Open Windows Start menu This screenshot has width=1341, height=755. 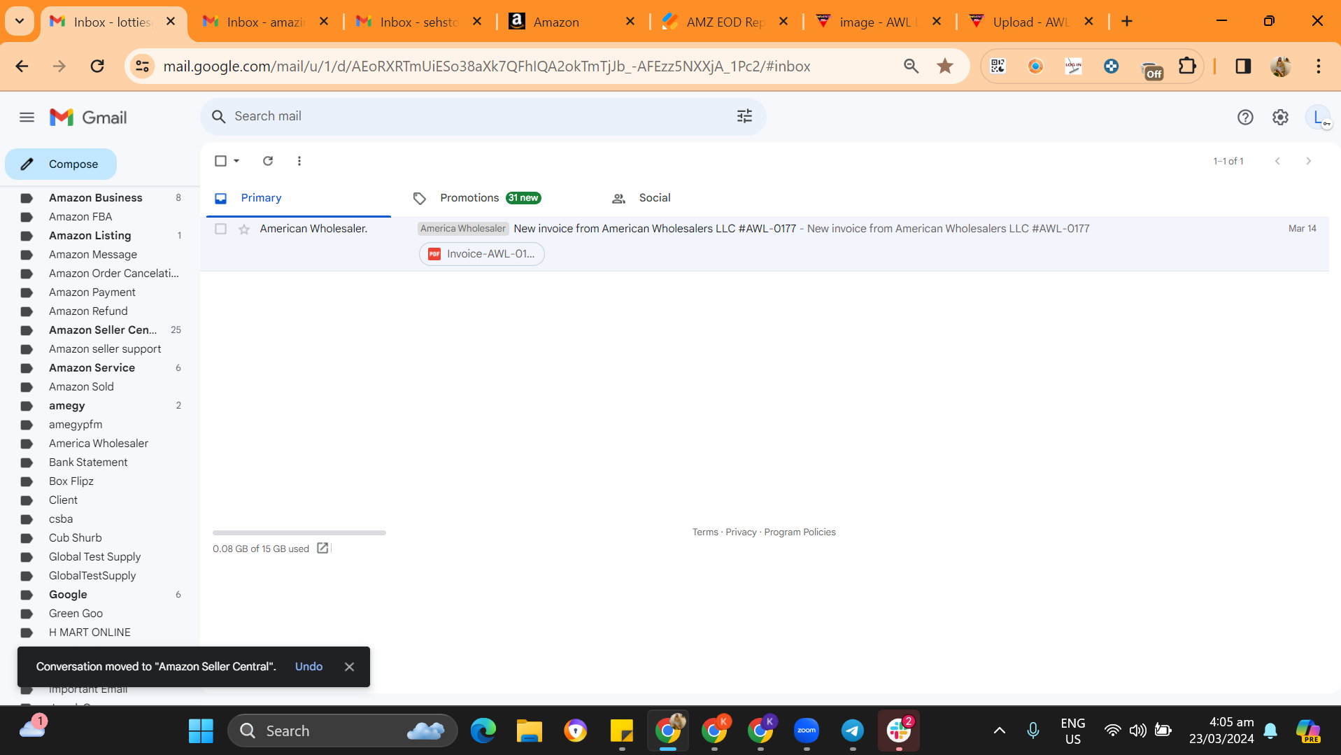[x=201, y=731]
